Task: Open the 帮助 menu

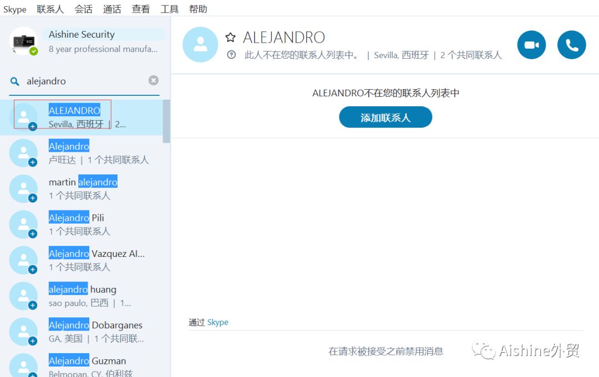Action: pos(198,9)
